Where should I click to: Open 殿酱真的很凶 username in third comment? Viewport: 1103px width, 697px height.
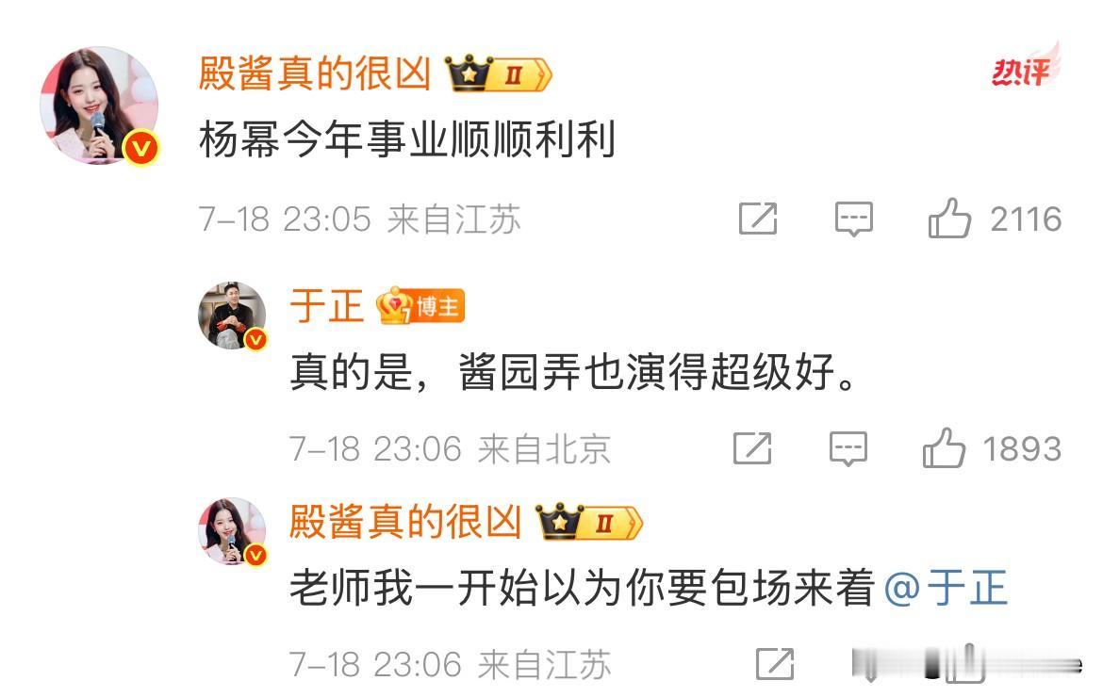[405, 522]
